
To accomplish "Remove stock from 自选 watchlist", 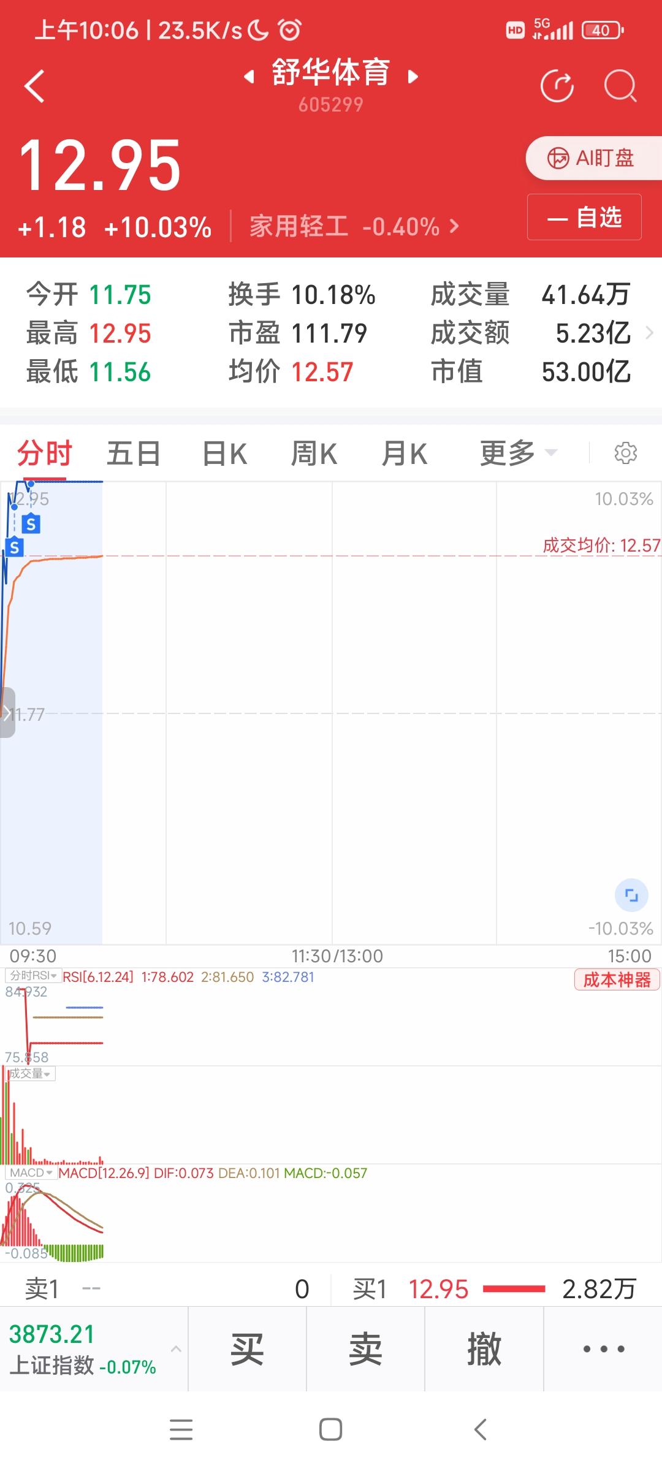I will 584,217.
